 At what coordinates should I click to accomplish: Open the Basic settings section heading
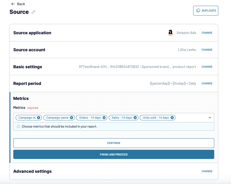[x=27, y=67]
